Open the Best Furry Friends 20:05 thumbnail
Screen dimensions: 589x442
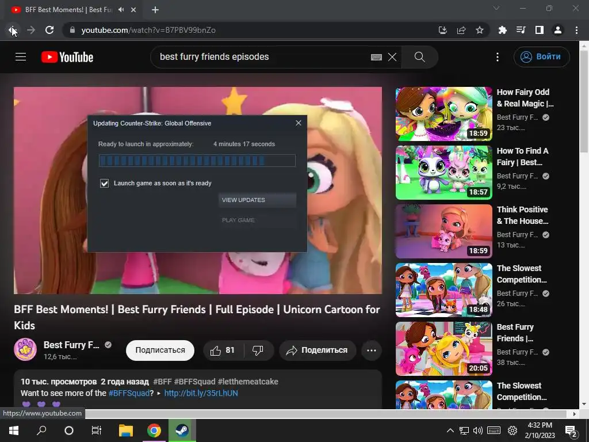[443, 348]
